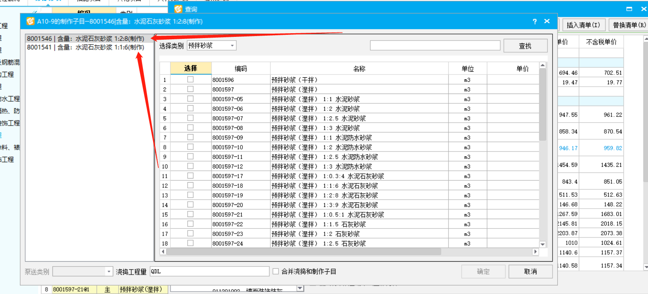648x294 pixels.
Task: Click the search text field beside 查找
Action: click(x=435, y=45)
